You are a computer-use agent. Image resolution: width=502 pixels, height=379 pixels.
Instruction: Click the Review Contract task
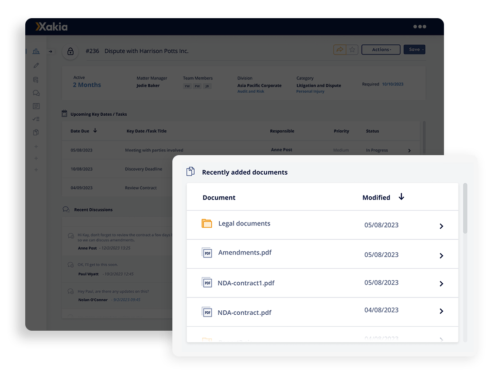pyautogui.click(x=141, y=188)
